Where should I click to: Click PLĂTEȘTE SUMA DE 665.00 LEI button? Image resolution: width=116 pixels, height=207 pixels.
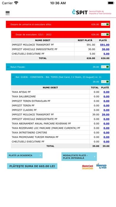coord(32,166)
